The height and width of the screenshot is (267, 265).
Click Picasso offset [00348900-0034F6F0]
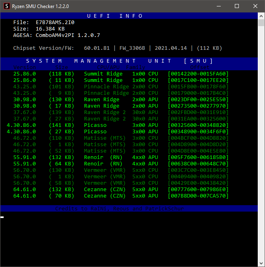(x=198, y=132)
